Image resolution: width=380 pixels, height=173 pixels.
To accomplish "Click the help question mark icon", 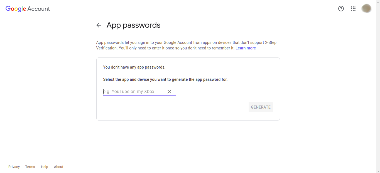I will (x=341, y=9).
